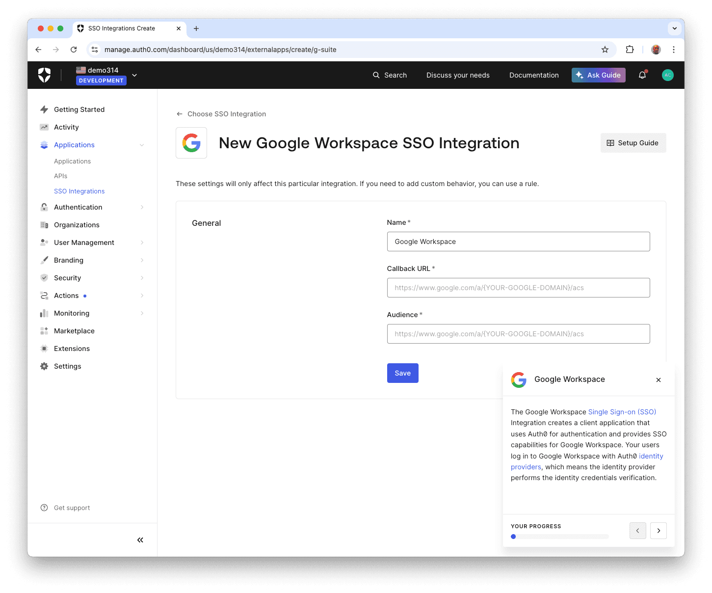The width and height of the screenshot is (712, 593).
Task: Click the User Management icon
Action: pyautogui.click(x=44, y=243)
